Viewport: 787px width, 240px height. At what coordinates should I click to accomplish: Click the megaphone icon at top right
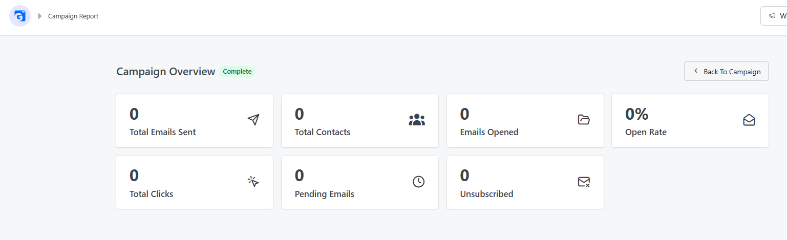tap(772, 16)
